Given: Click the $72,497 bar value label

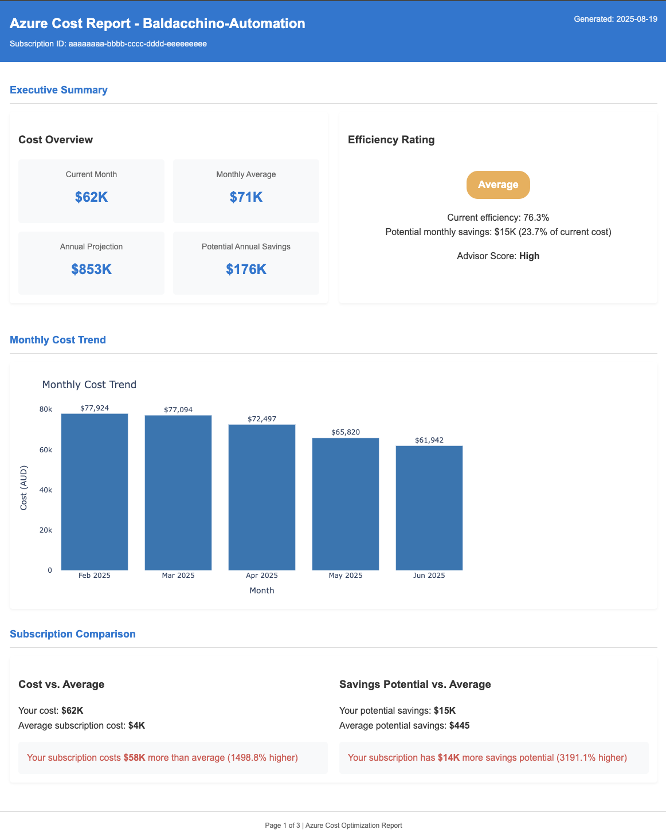Looking at the screenshot, I should [262, 419].
